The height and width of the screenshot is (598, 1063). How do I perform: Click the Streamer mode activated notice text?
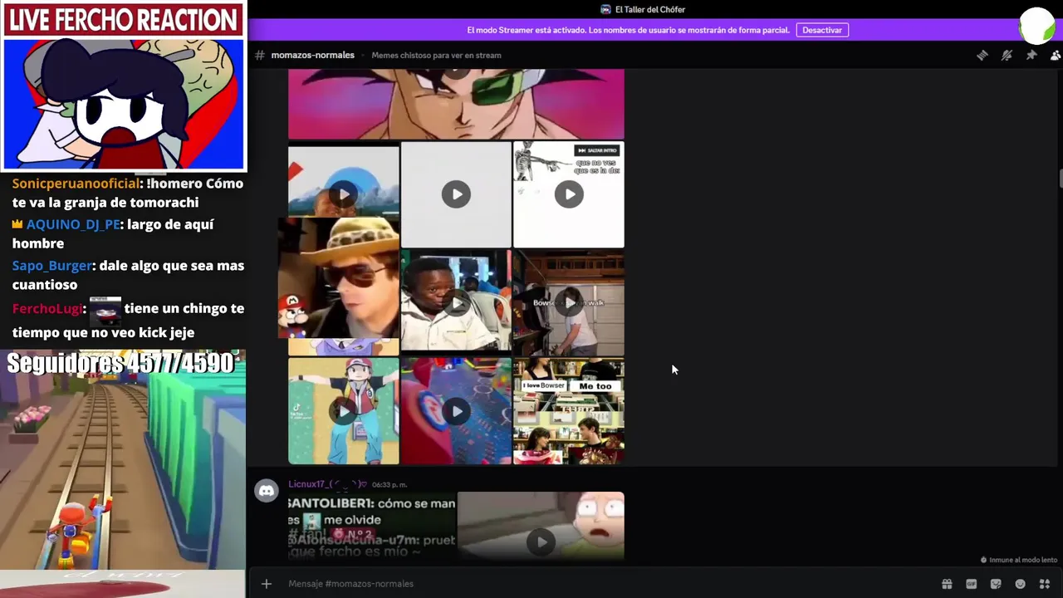tap(628, 30)
